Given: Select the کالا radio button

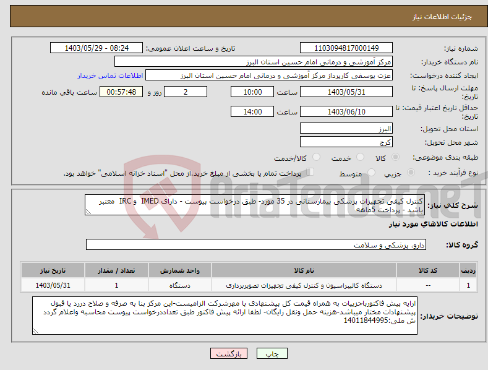Looking at the screenshot, I should pyautogui.click(x=396, y=157).
